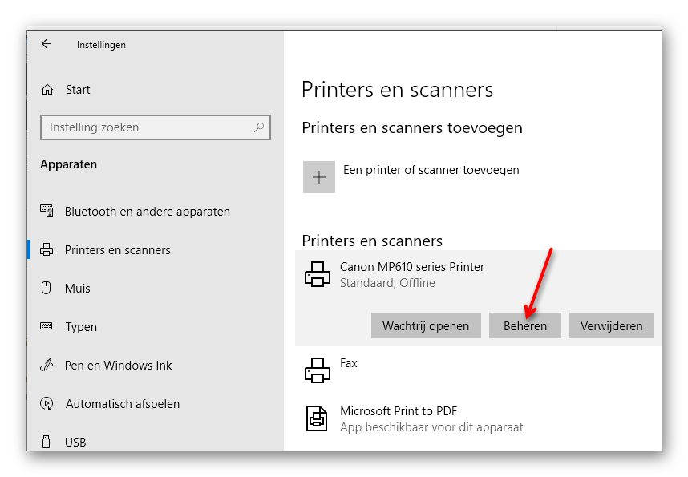The width and height of the screenshot is (688, 477).
Task: Click the mouse icon beside Muis
Action: (x=46, y=288)
